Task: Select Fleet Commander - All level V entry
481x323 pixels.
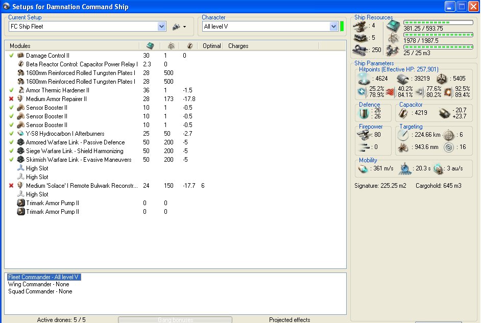Action: click(x=44, y=277)
